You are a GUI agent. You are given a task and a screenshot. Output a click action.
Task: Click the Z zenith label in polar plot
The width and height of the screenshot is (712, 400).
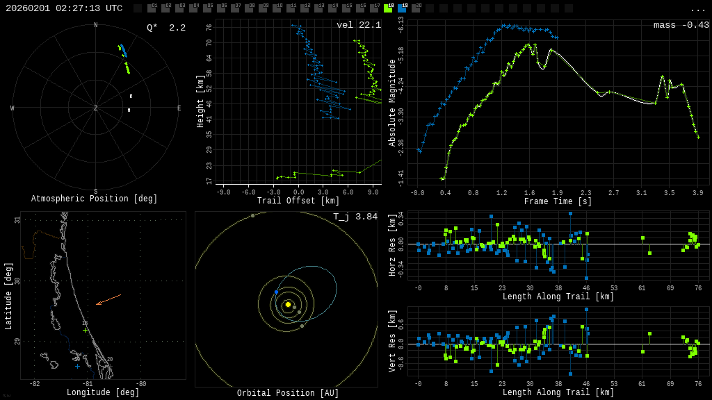[95, 108]
